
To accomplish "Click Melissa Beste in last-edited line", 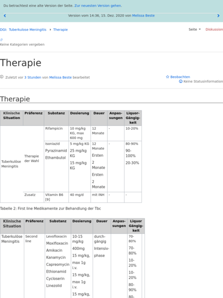I will 61,77.
